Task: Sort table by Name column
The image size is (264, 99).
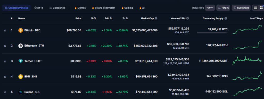Action: 22,18
